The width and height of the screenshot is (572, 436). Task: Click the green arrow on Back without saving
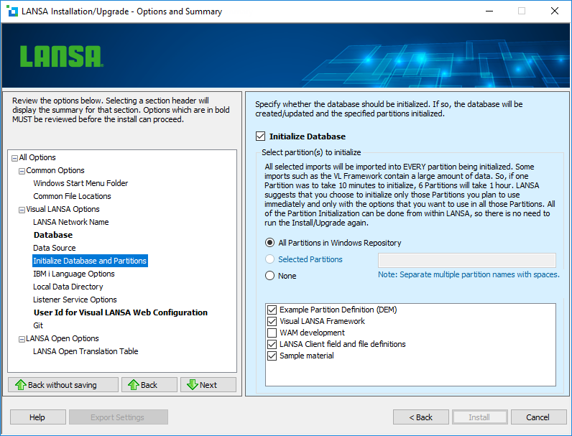(21, 384)
